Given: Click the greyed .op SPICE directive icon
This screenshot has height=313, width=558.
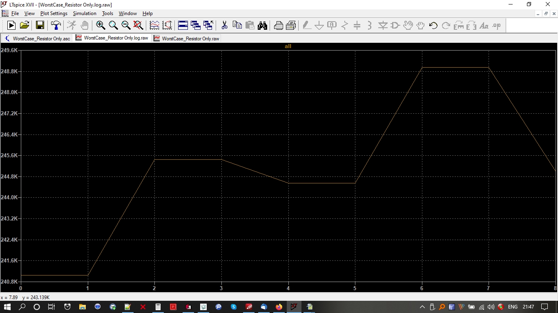Looking at the screenshot, I should (x=497, y=25).
